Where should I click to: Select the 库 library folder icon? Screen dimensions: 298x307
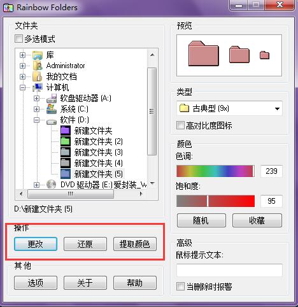tap(38, 55)
